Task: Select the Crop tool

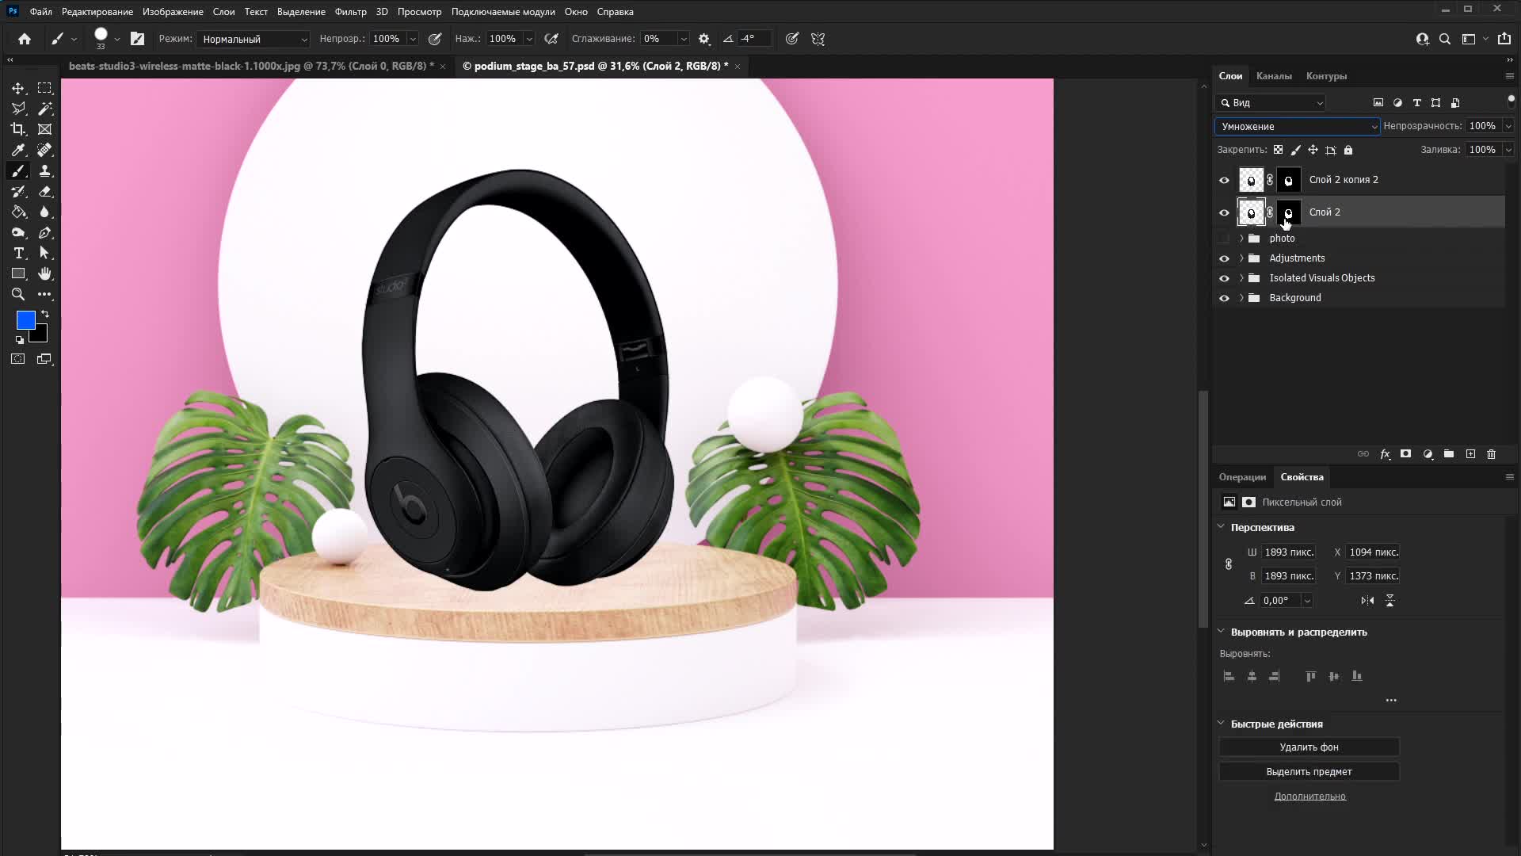Action: click(18, 129)
